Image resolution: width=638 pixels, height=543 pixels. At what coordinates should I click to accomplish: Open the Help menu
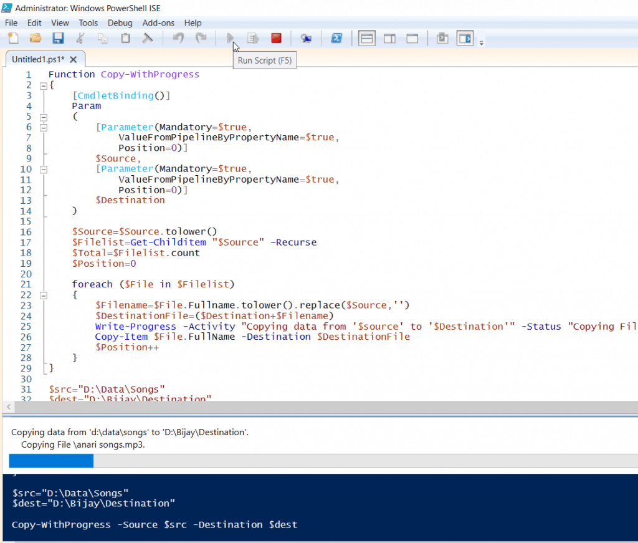[193, 23]
